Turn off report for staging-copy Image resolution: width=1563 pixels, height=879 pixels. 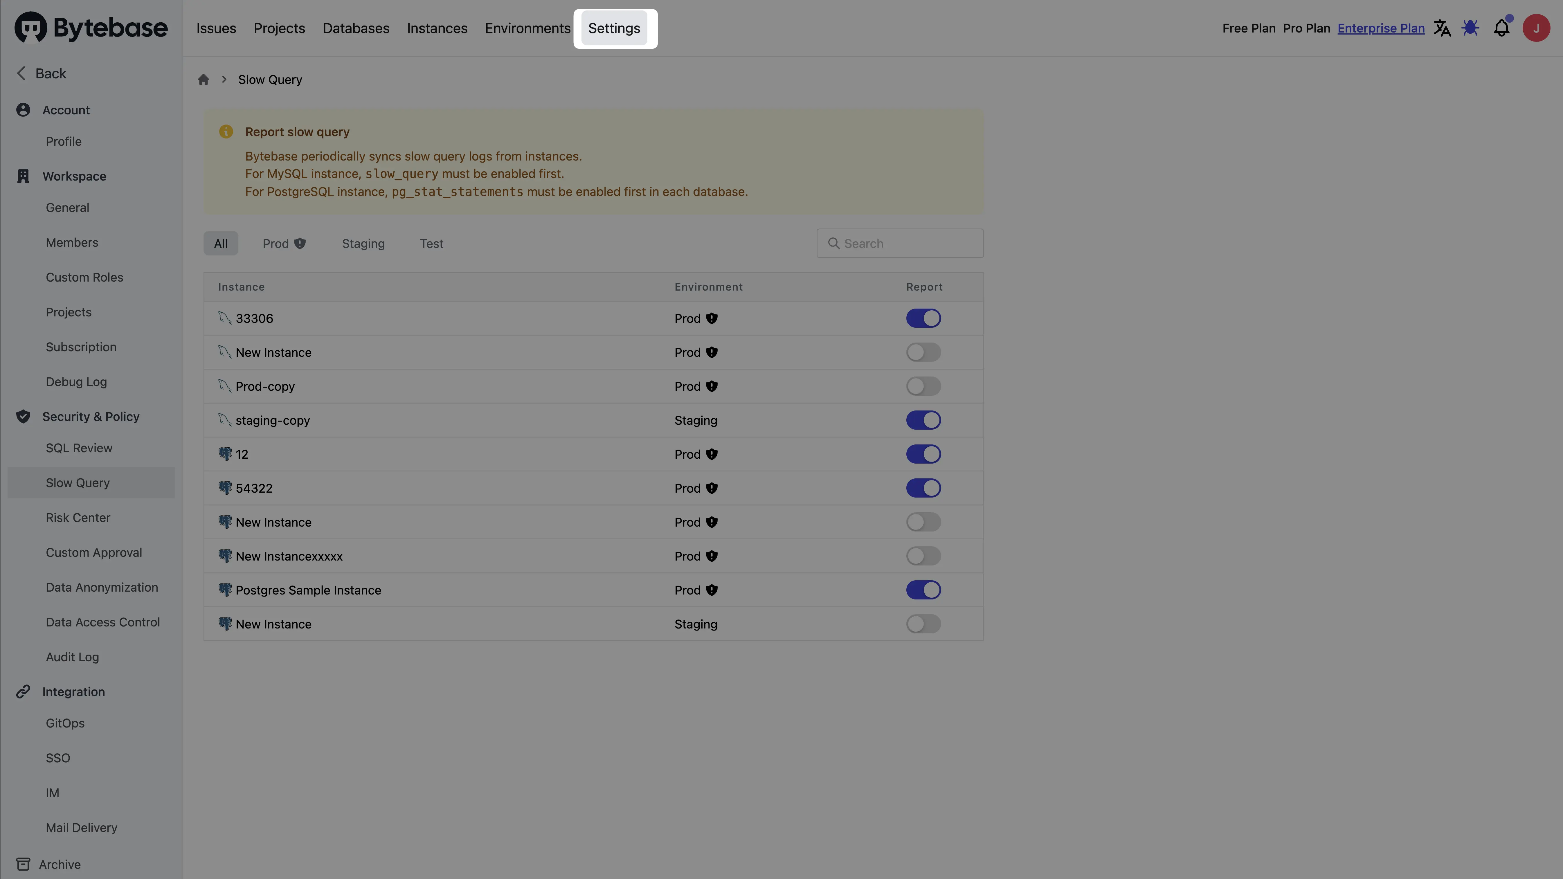[x=923, y=420]
